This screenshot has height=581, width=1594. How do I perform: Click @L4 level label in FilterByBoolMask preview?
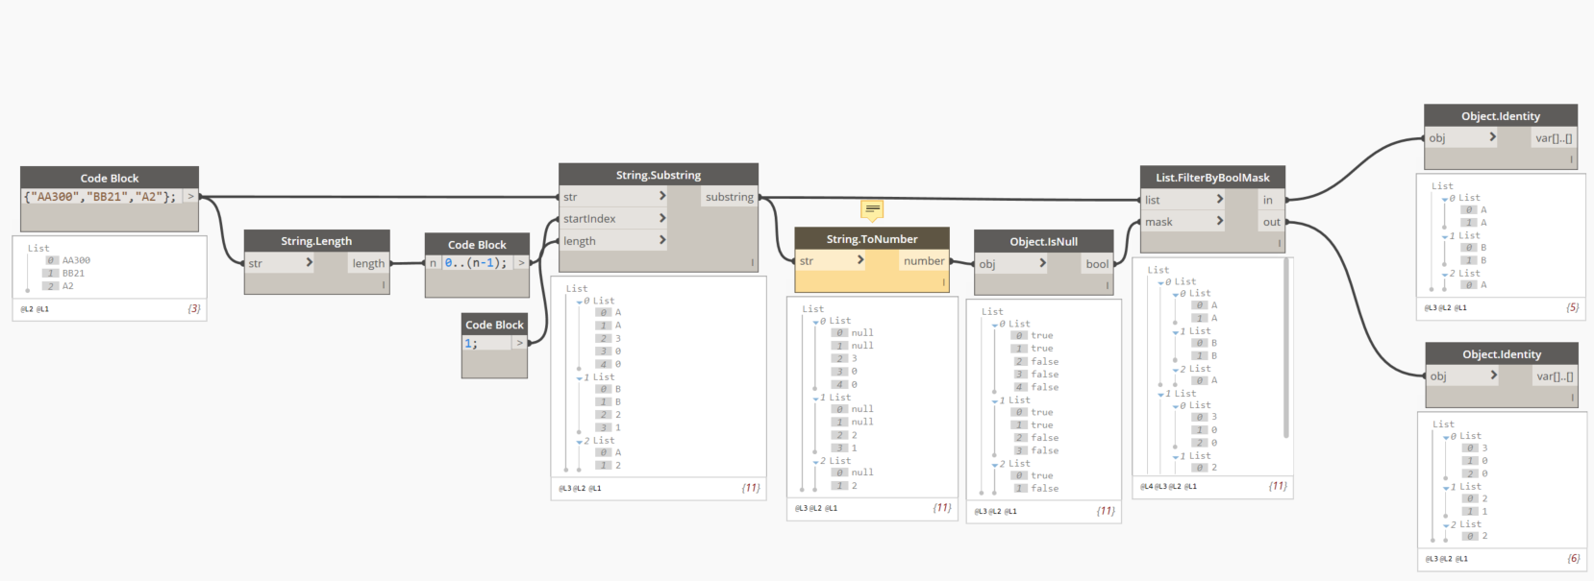1146,487
